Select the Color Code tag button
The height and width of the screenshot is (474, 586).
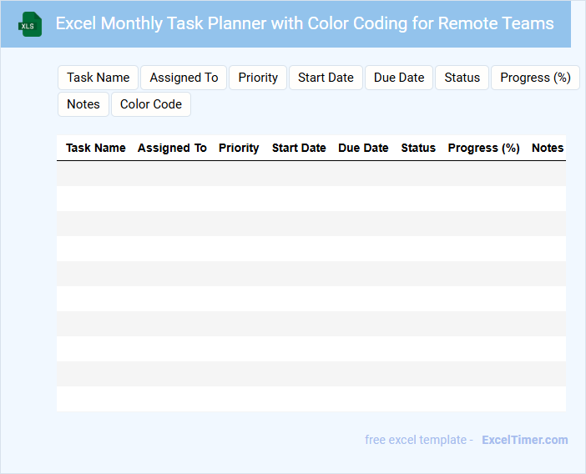[x=151, y=104]
